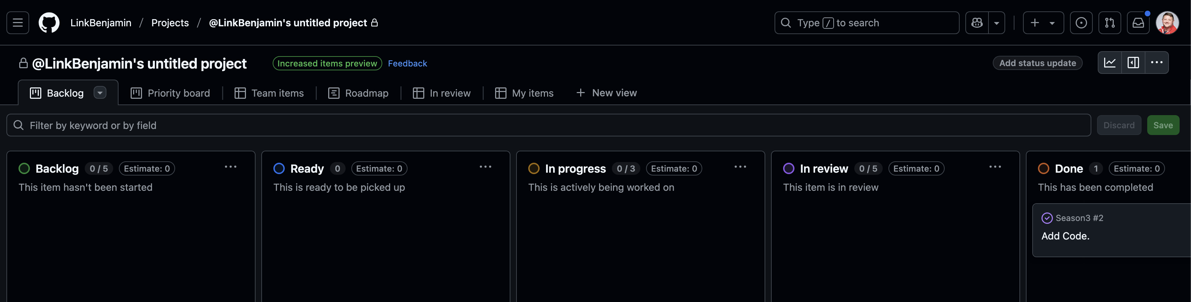The width and height of the screenshot is (1191, 302).
Task: Open In review column options menu
Action: tap(995, 167)
